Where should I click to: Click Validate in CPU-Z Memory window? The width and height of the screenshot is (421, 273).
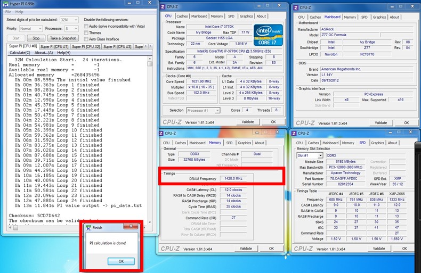(246, 249)
